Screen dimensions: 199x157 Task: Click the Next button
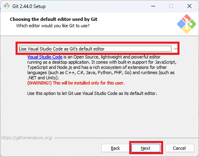[146, 148]
